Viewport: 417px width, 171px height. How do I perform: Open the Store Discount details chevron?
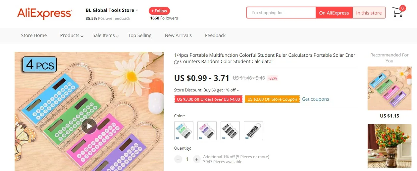pos(238,90)
